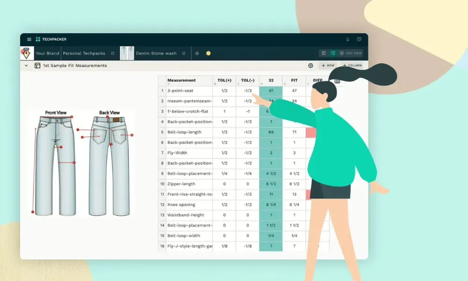Add a new row with ROW button

pyautogui.click(x=328, y=66)
